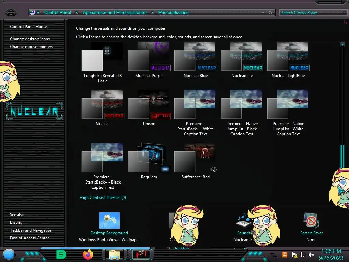Pick the red Nuclear theme

coord(103,108)
